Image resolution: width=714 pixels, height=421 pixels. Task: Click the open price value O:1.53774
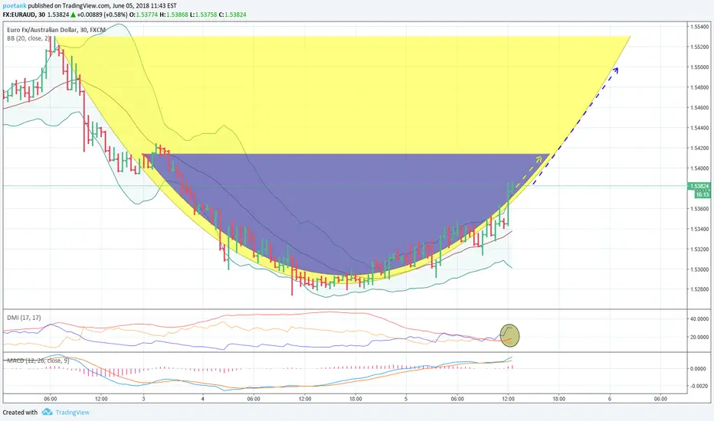coord(143,15)
